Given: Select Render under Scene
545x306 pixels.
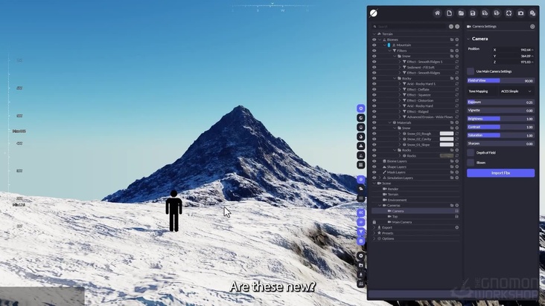Looking at the screenshot, I should coord(393,189).
